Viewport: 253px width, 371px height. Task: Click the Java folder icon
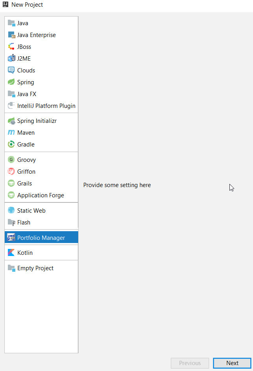point(11,23)
